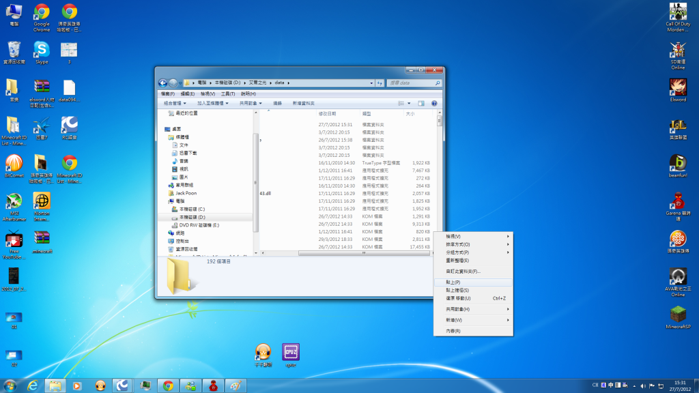This screenshot has width=699, height=393.
Task: Open address bar history dropdown arrow
Action: (x=371, y=83)
